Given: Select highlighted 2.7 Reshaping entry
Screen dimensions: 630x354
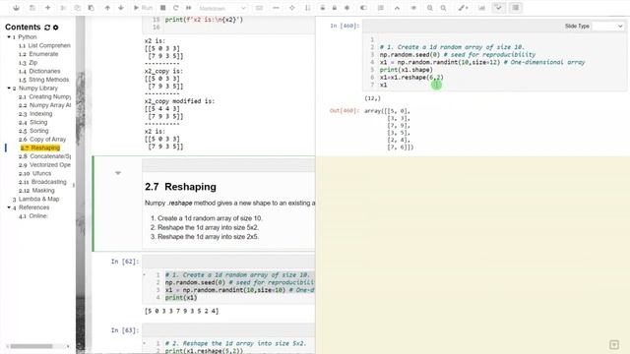Looking at the screenshot, I should pos(40,147).
